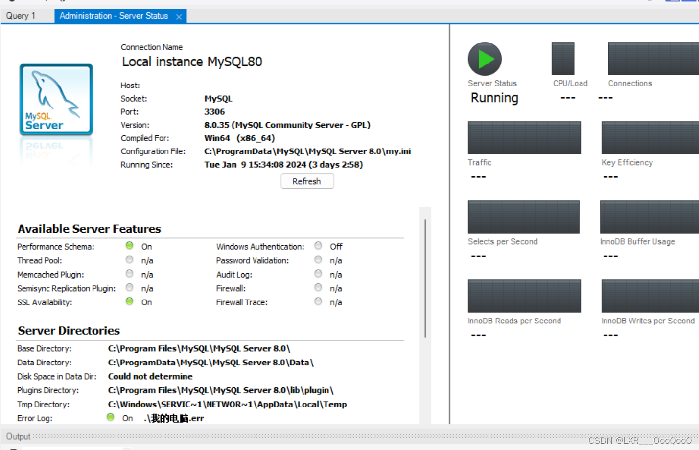699x450 pixels.
Task: Click the "Server Directories" heading
Action: [x=69, y=331]
